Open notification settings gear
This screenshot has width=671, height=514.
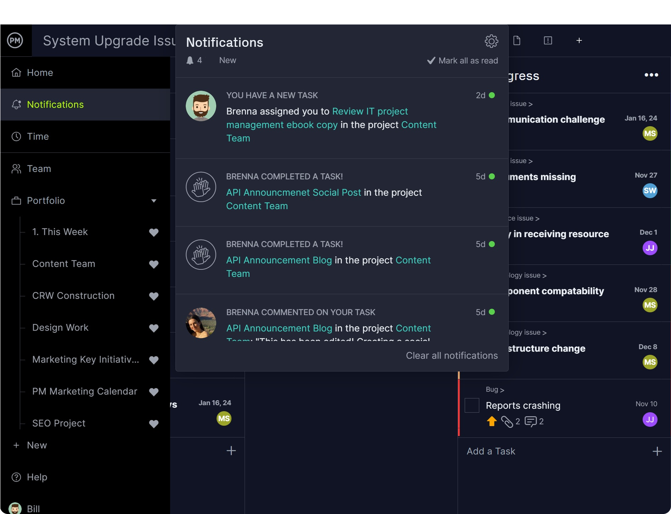point(491,41)
